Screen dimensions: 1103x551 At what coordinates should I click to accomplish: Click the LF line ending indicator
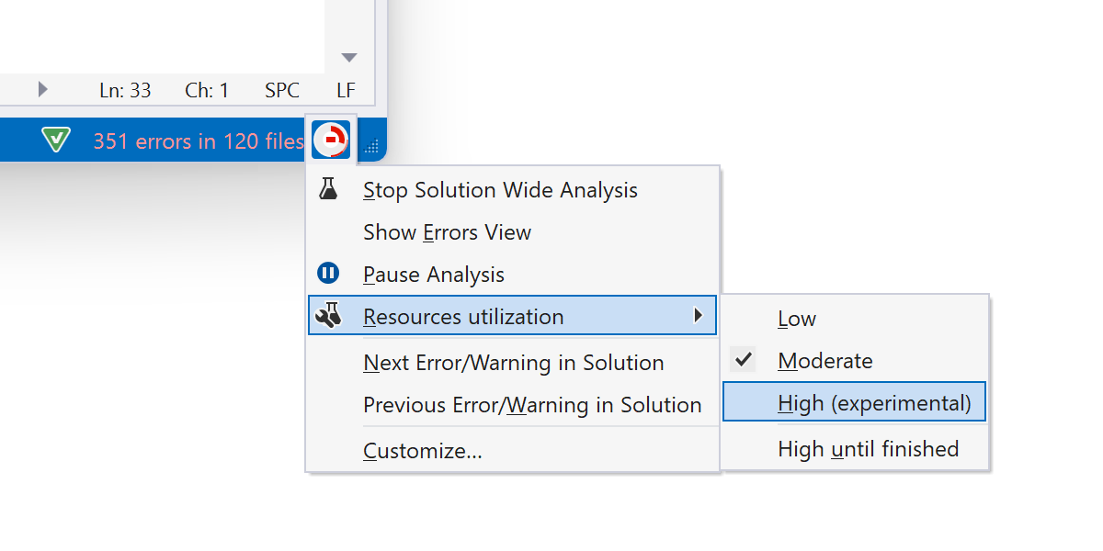(346, 91)
